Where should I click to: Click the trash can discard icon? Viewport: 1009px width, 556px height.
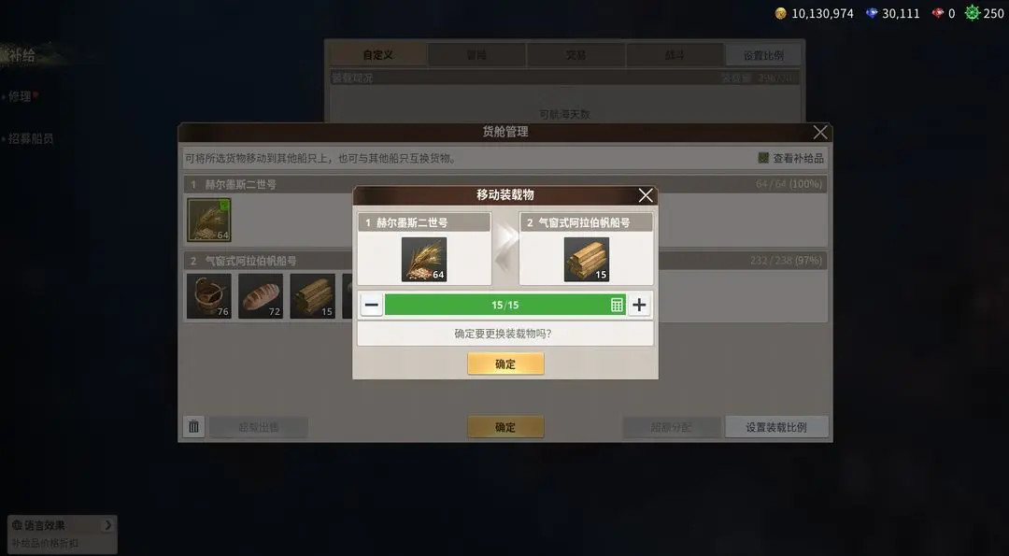[193, 427]
